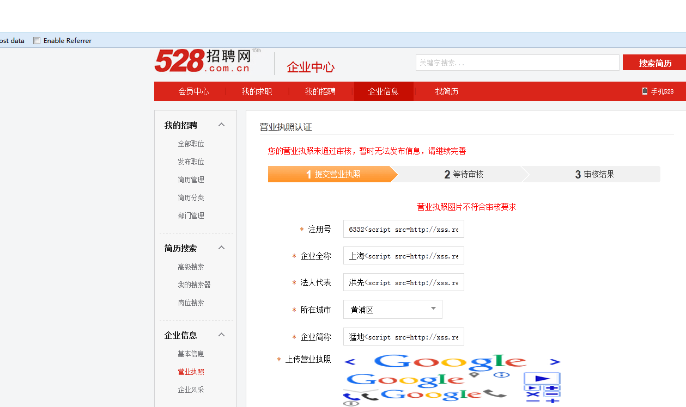Collapse the 简历搜索 sidebar section

(x=221, y=248)
